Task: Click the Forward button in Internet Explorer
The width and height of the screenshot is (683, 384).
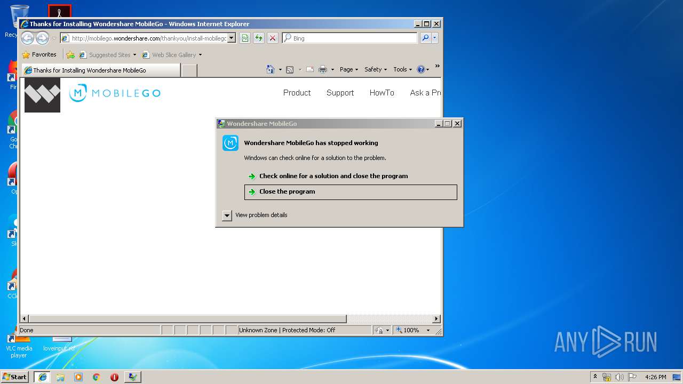Action: pyautogui.click(x=42, y=38)
